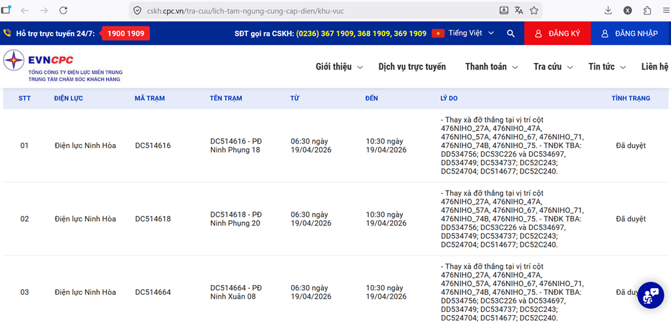
Task: Bookmark this page with the star icon
Action: coord(534,10)
